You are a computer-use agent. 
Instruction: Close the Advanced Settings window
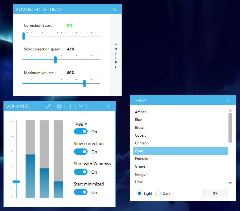click(114, 9)
